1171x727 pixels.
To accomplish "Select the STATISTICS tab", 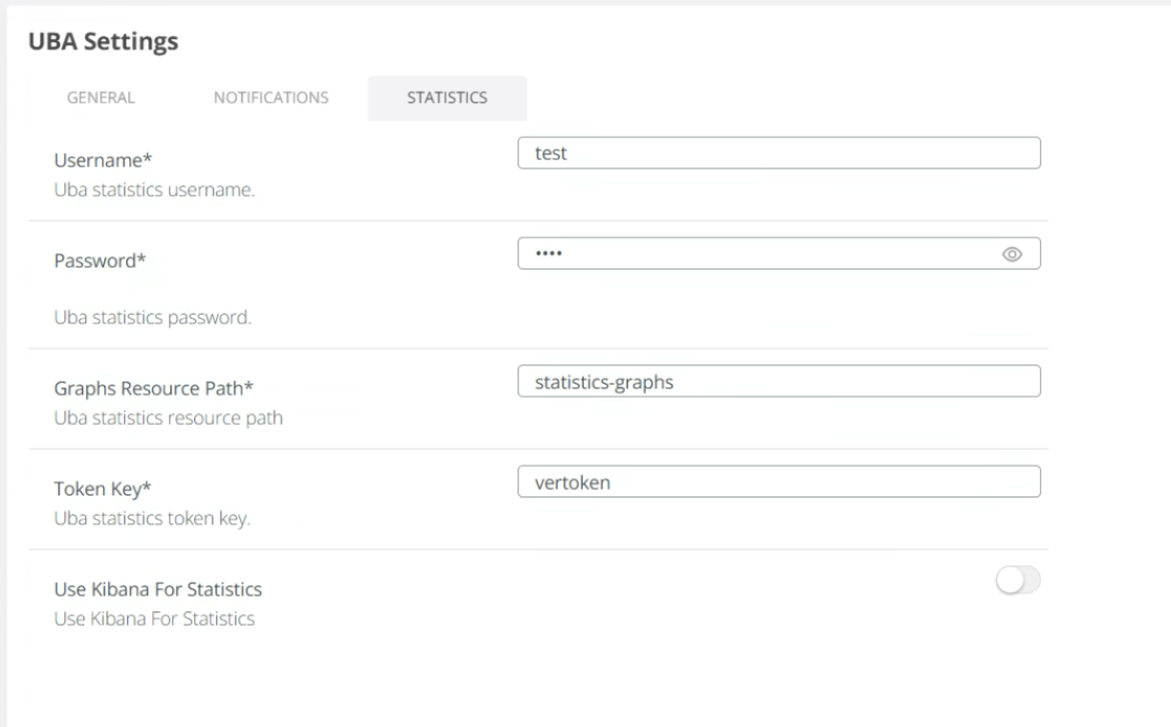I will 446,98.
